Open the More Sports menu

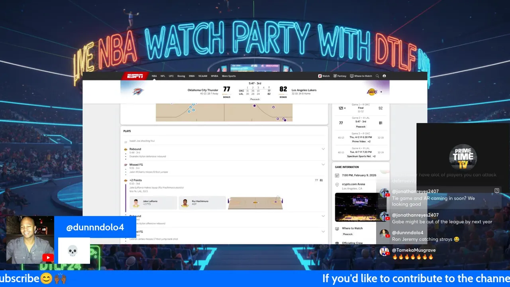(229, 76)
